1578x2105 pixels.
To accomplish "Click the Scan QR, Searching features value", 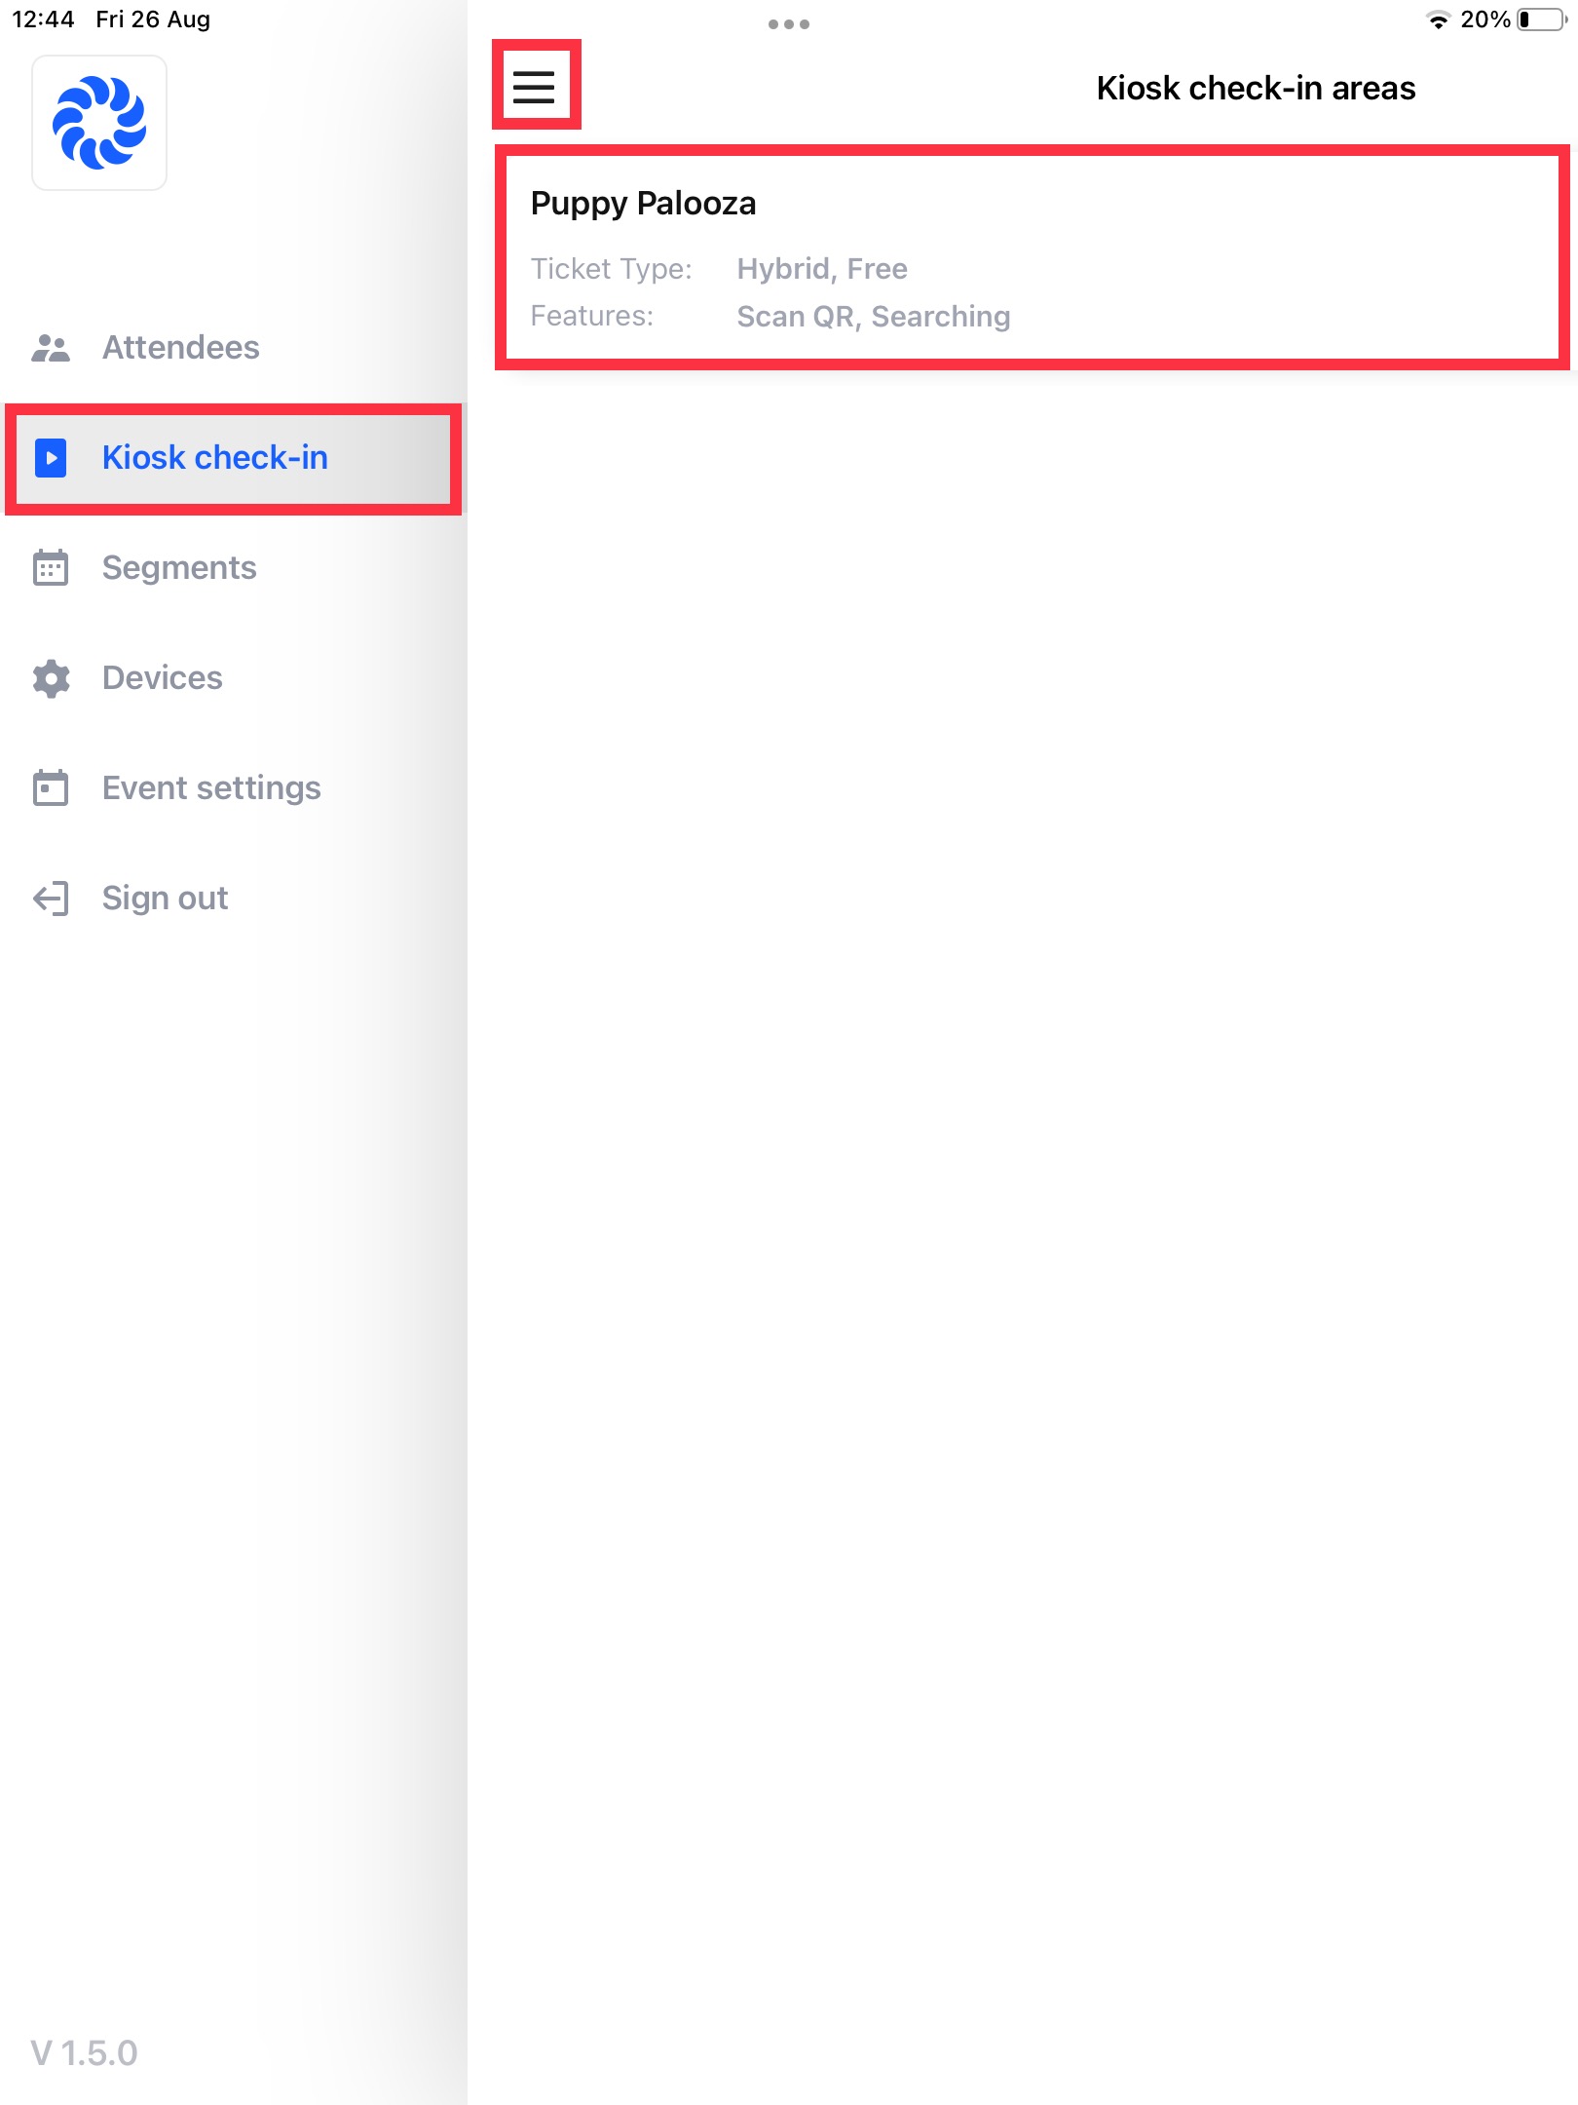I will [x=874, y=317].
